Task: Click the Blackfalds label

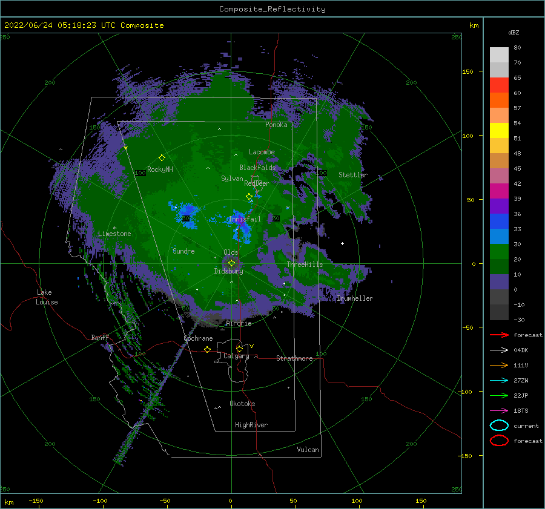Action: [x=257, y=168]
